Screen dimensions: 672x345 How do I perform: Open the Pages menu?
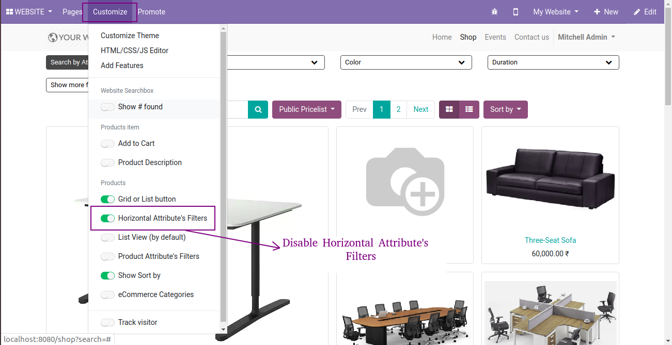pos(72,12)
